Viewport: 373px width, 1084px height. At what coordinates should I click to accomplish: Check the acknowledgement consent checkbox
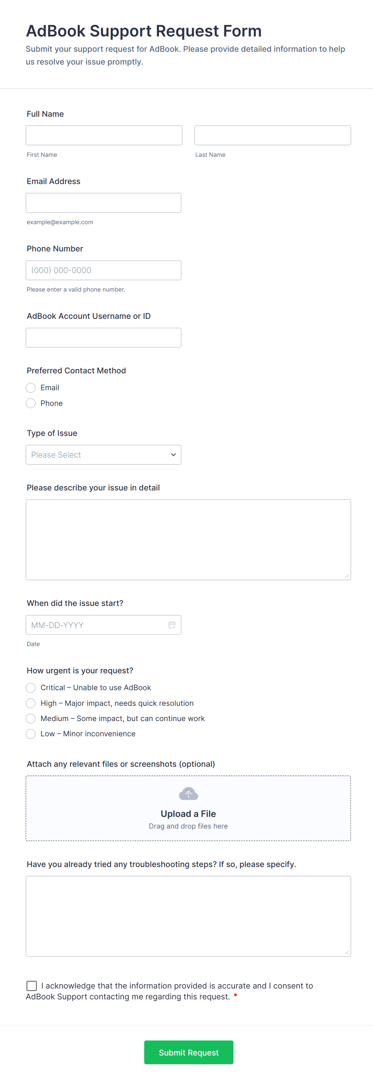pos(32,985)
